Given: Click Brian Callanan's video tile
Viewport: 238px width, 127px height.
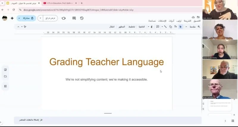Looking at the screenshot, I should pos(220,89).
